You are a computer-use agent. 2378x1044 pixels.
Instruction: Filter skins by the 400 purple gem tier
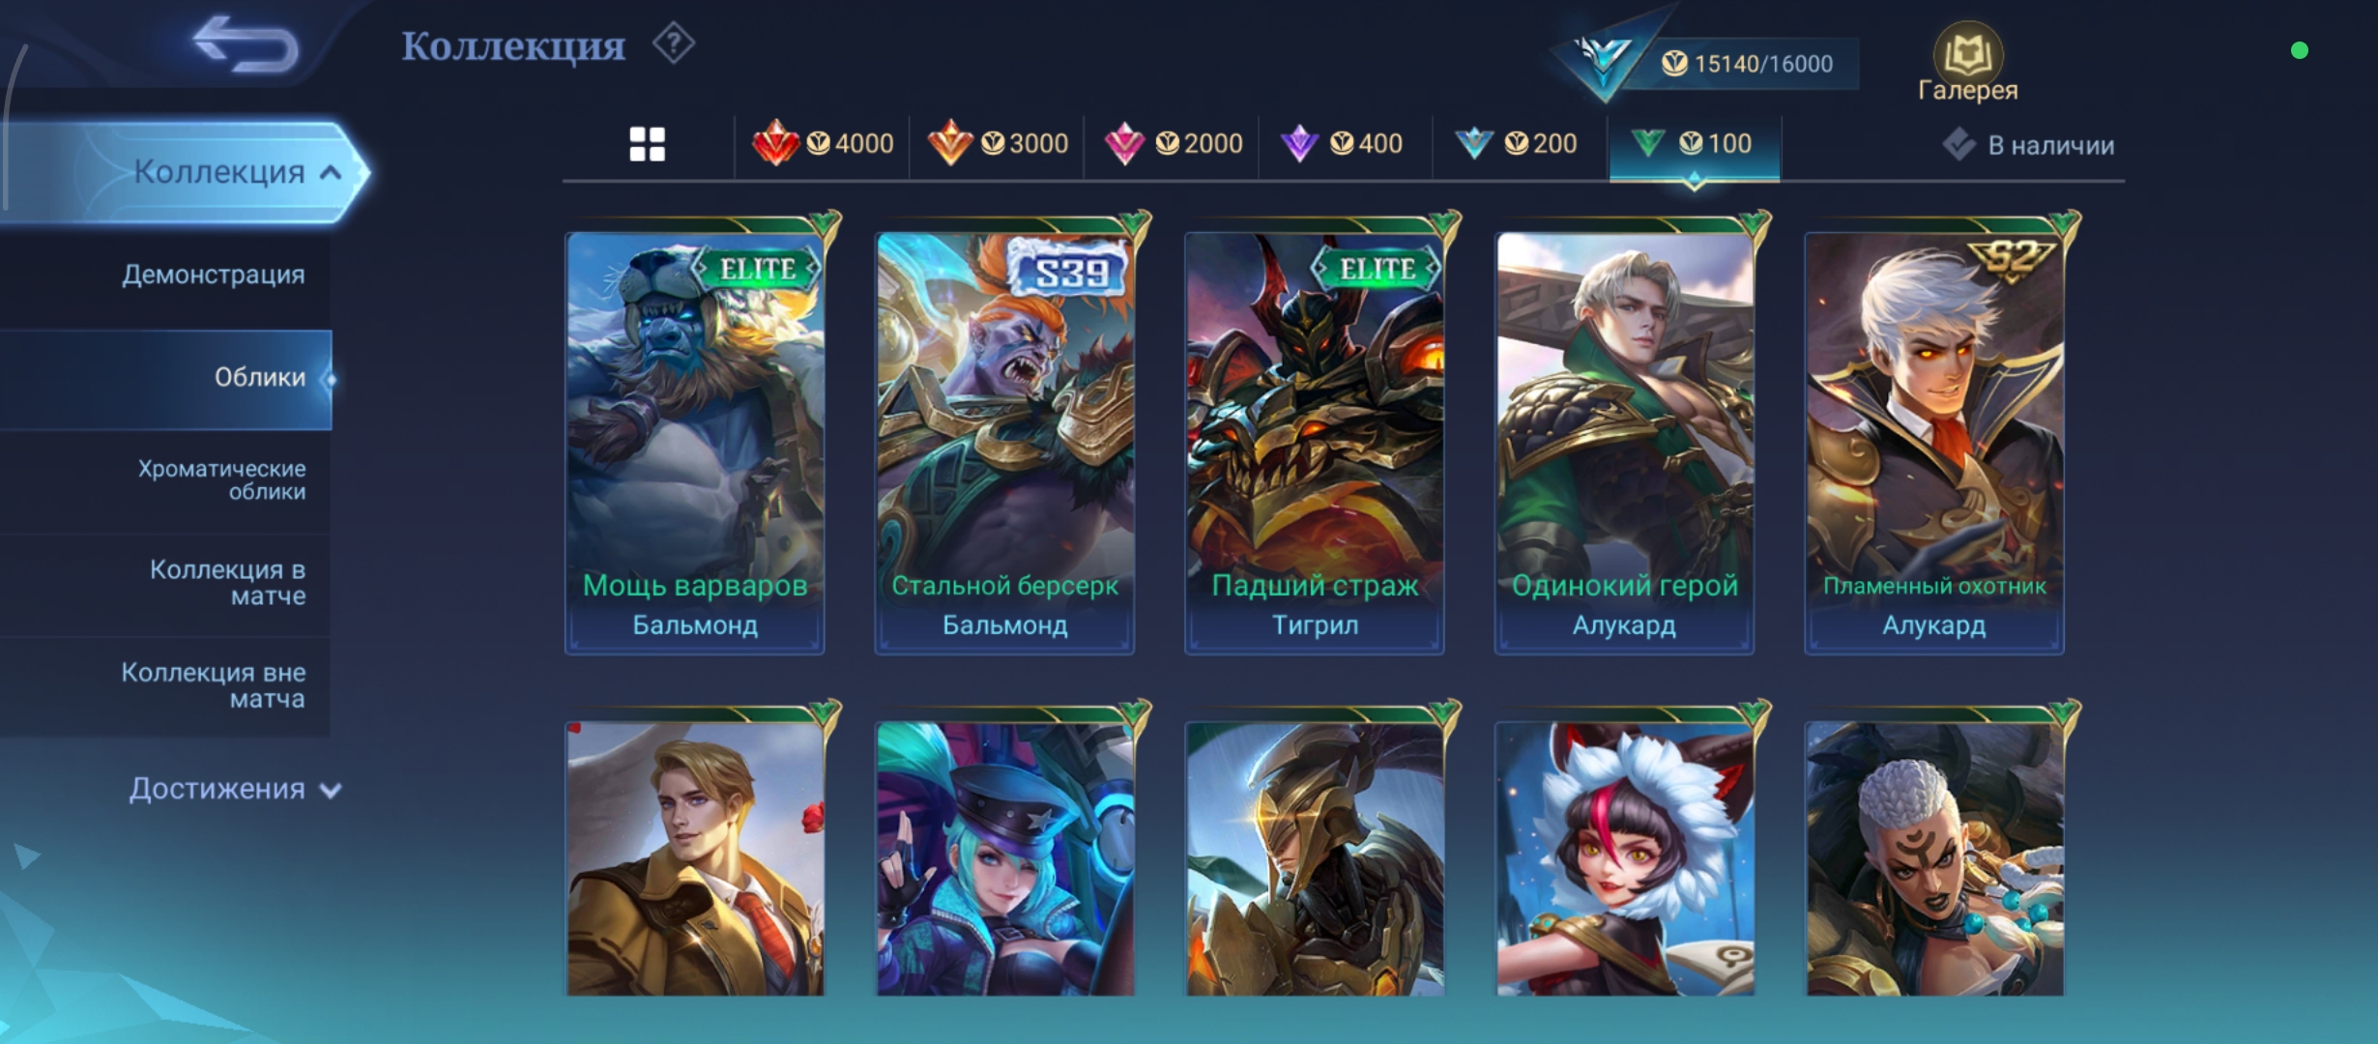[x=1342, y=144]
